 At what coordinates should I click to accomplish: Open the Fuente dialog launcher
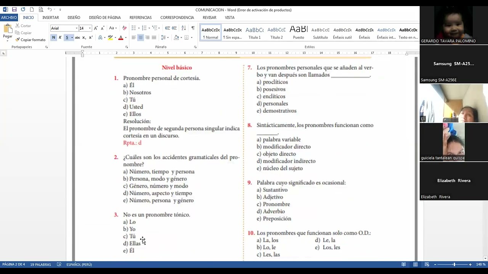coord(127,47)
